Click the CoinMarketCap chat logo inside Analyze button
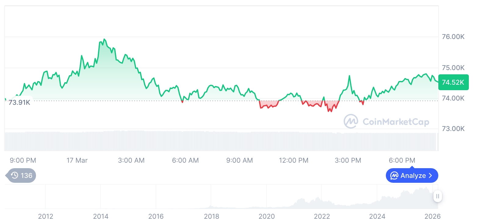The image size is (478, 223). [394, 175]
